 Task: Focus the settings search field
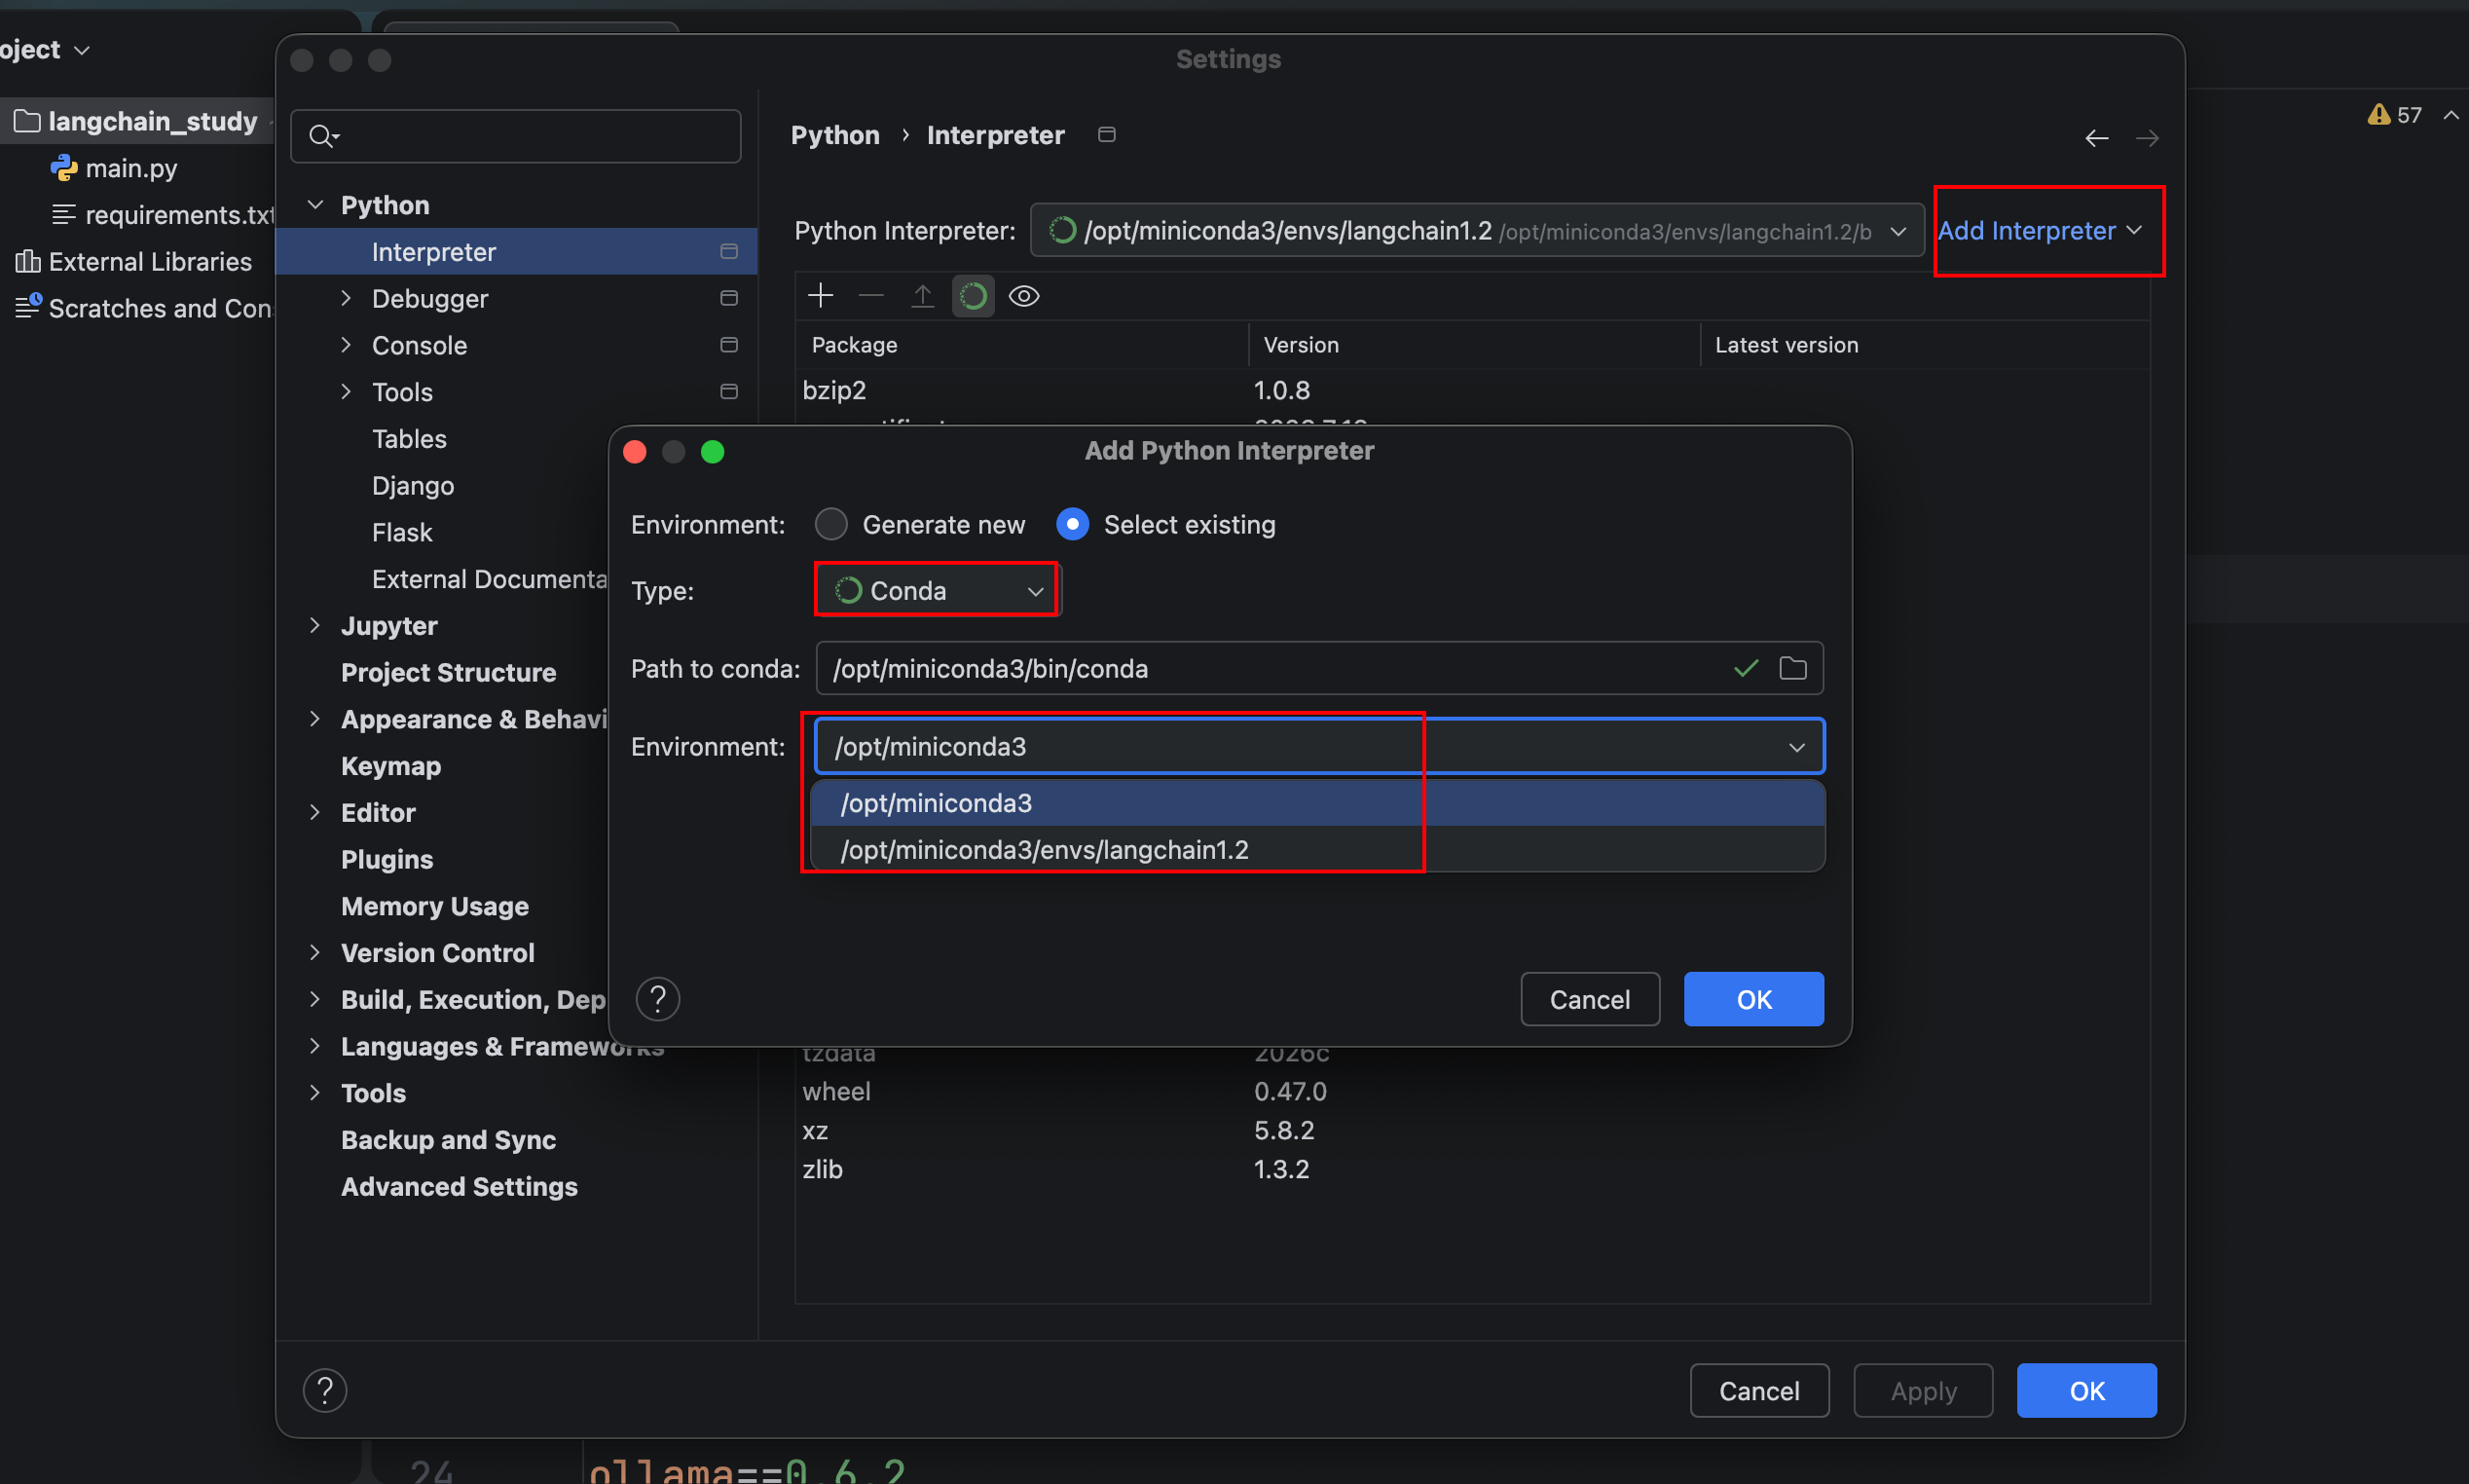click(x=516, y=136)
